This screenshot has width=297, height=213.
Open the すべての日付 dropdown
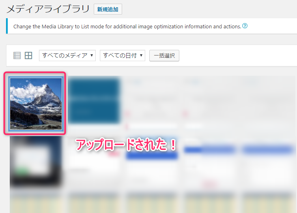(123, 55)
